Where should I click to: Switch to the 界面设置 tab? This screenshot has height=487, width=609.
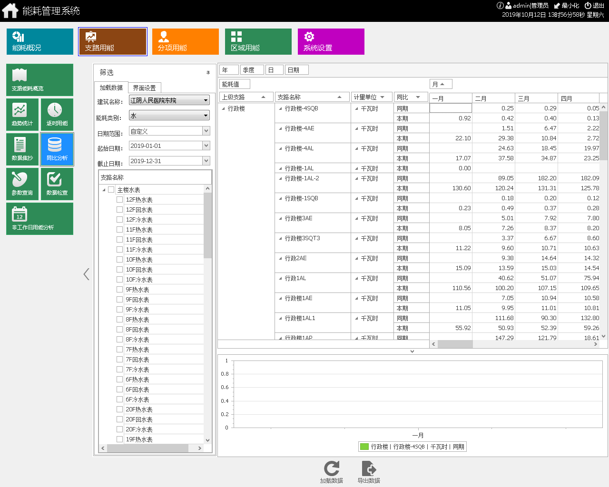(x=144, y=88)
